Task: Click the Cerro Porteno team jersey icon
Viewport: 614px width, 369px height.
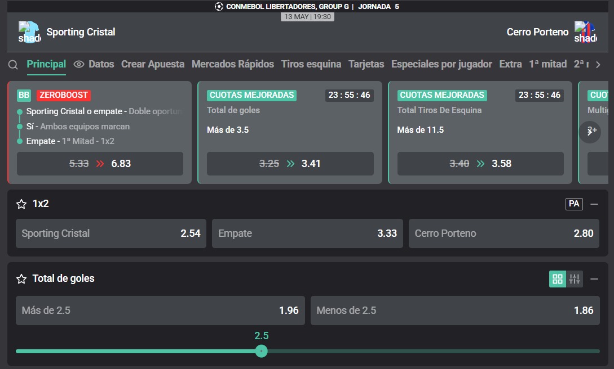Action: click(585, 32)
